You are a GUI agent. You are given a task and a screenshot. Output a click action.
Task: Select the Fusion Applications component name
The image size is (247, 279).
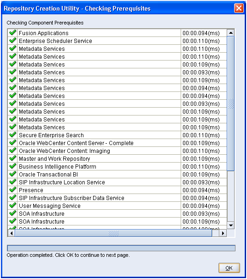[x=44, y=33]
